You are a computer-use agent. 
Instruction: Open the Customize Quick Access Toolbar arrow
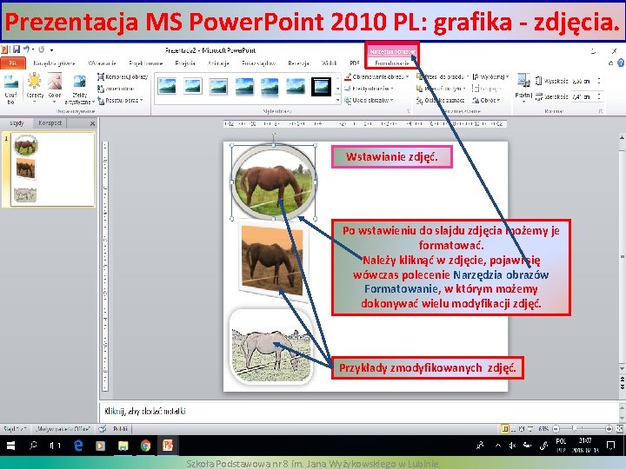(x=51, y=50)
